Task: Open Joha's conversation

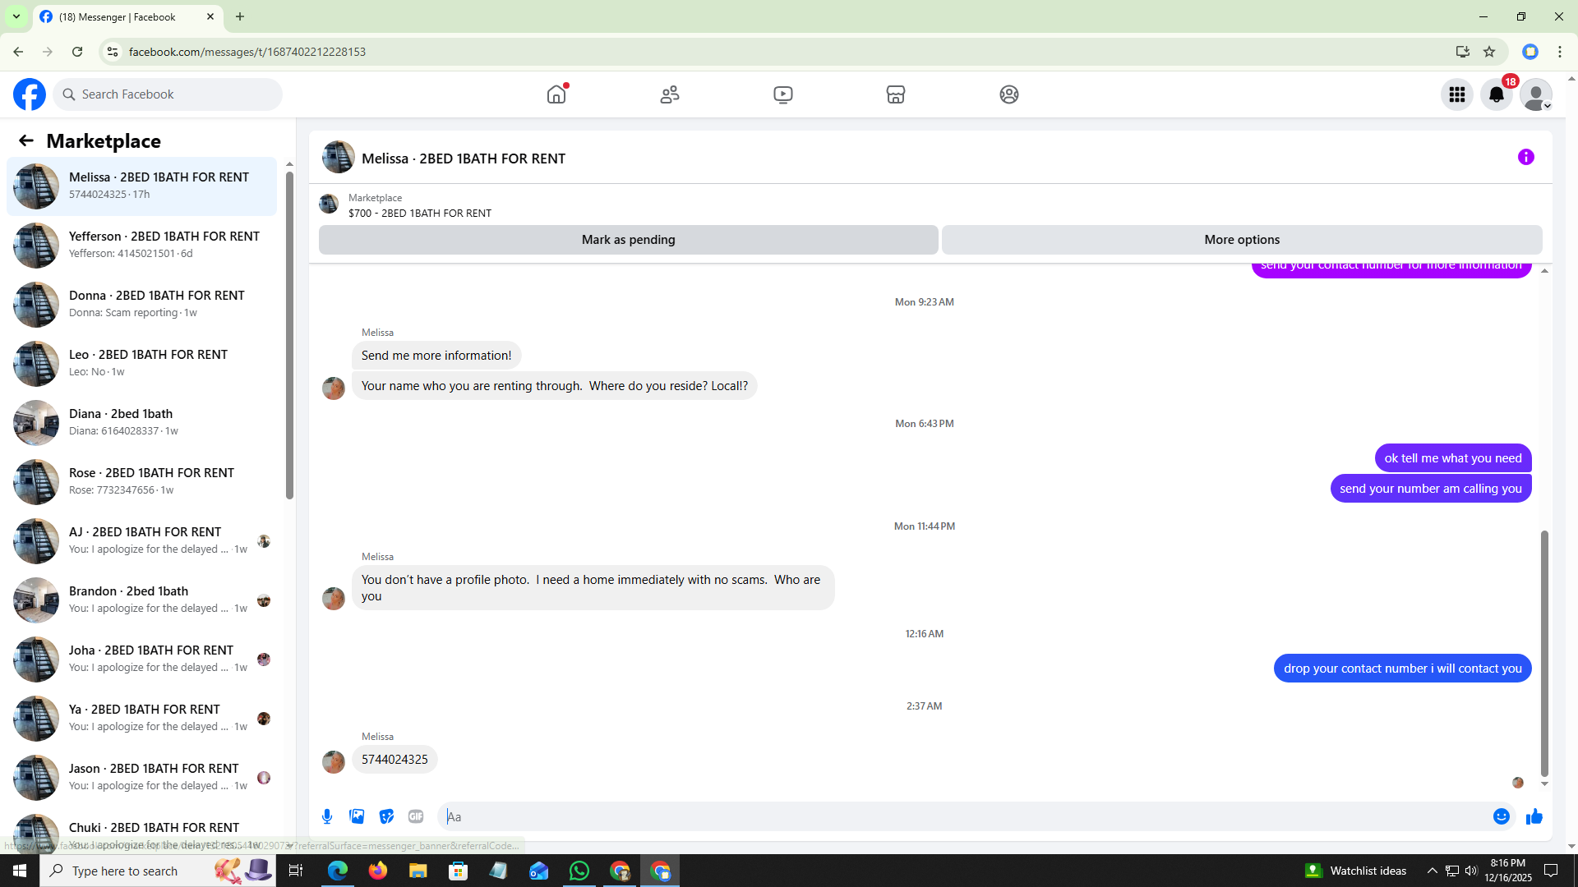Action: pos(141,660)
